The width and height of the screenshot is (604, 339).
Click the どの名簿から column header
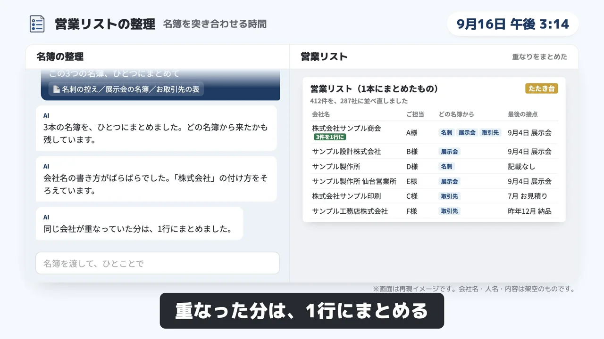click(456, 114)
